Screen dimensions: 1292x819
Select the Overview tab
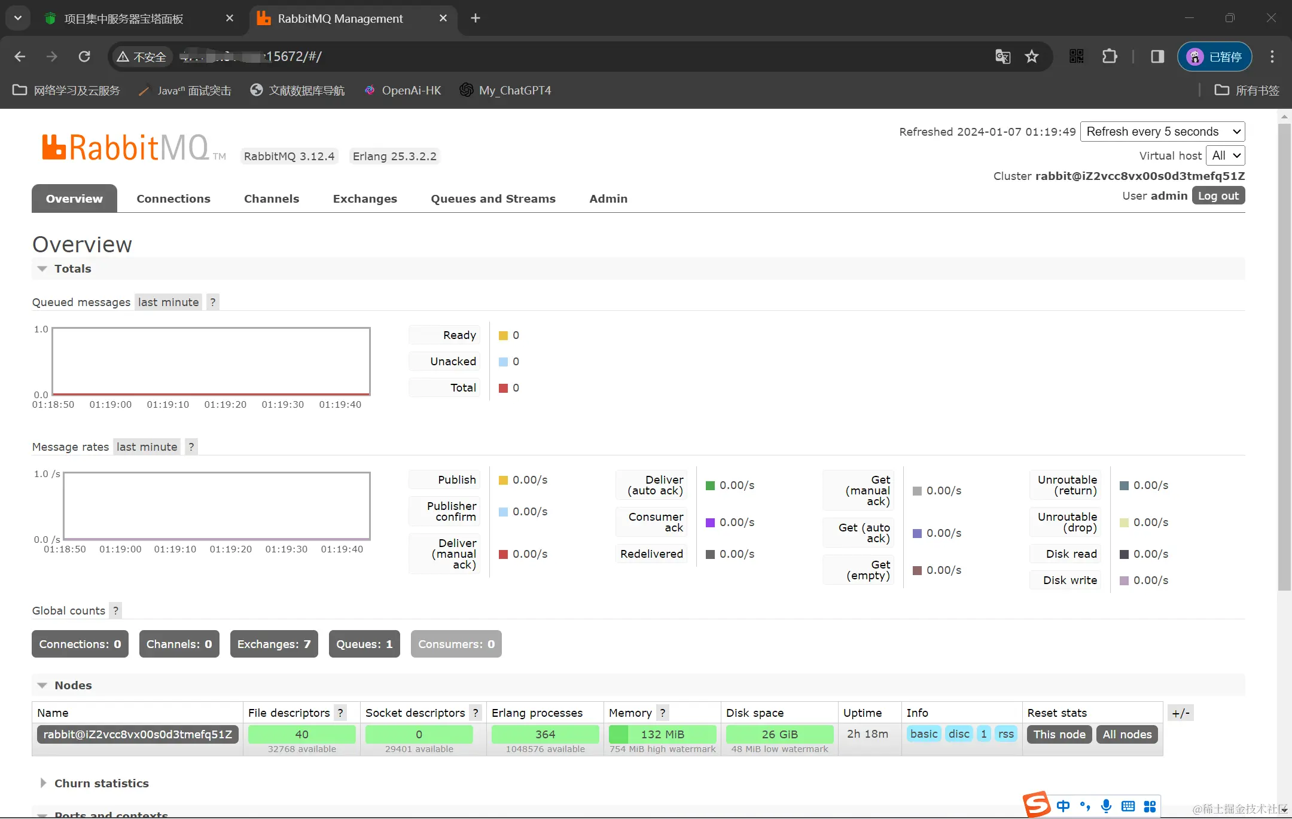coord(74,198)
